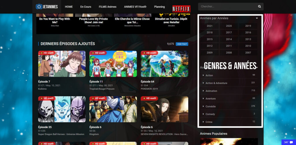Viewport: 296px width, 145px height.
Task: Open the Seven Knights Revolution thumbnail
Action: point(164,109)
